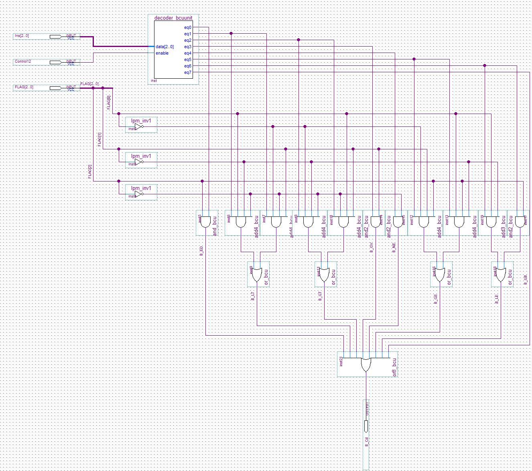The image size is (532, 471).
Task: Select the lpm_inv1 inverter on FLAG[2]
Action: coord(139,194)
